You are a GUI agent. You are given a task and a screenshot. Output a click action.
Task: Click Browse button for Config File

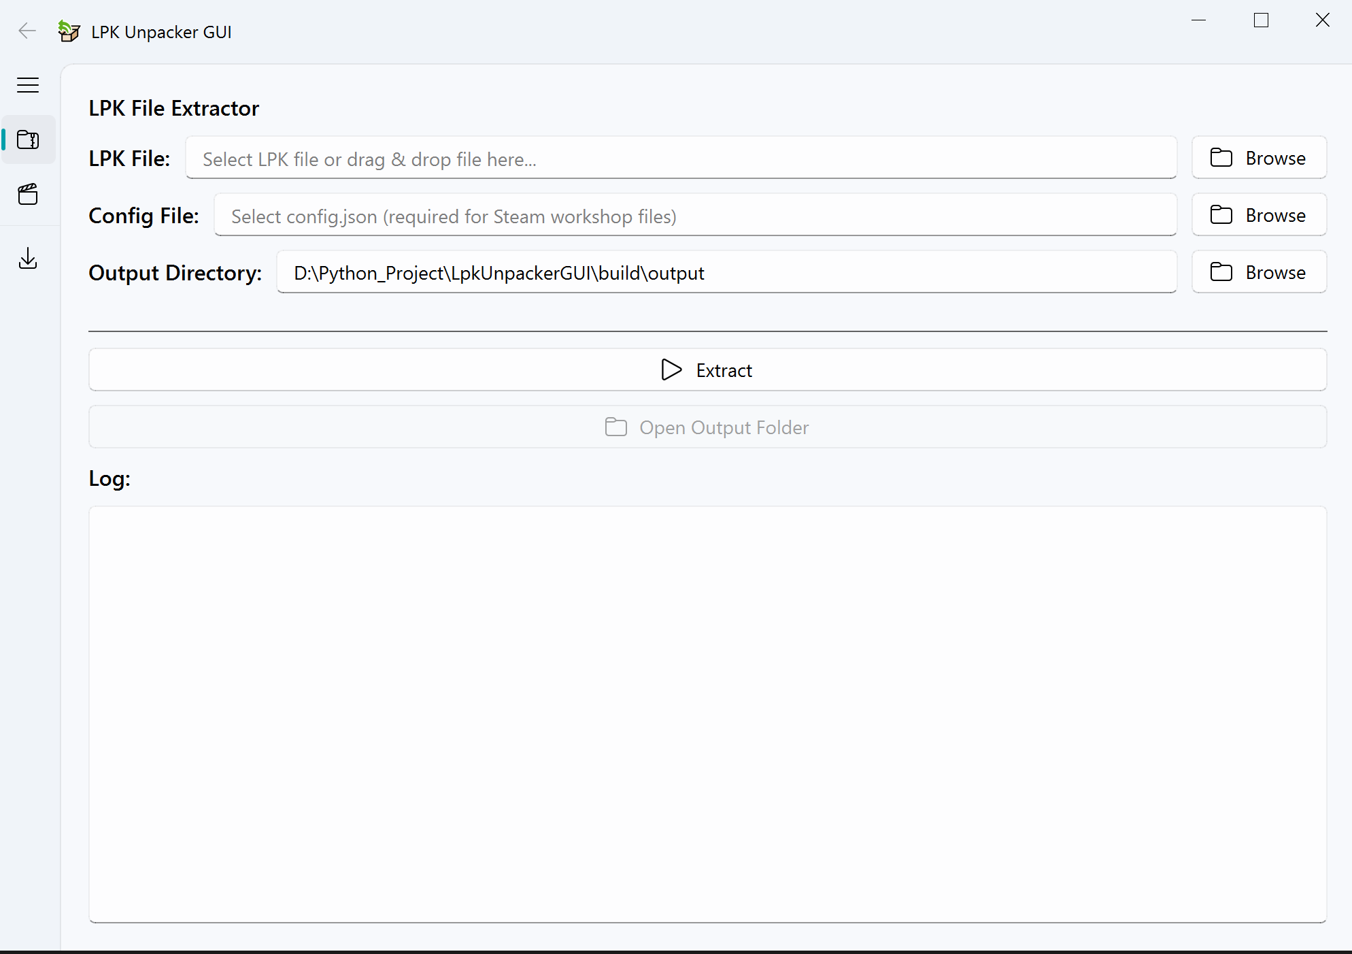point(1259,215)
